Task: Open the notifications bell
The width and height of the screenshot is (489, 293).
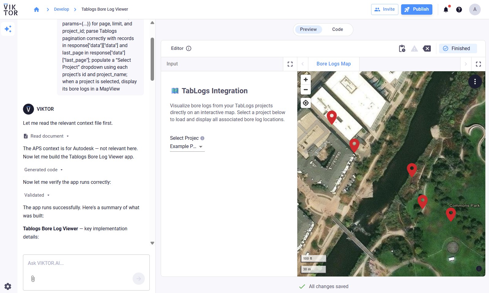Action: [x=446, y=9]
